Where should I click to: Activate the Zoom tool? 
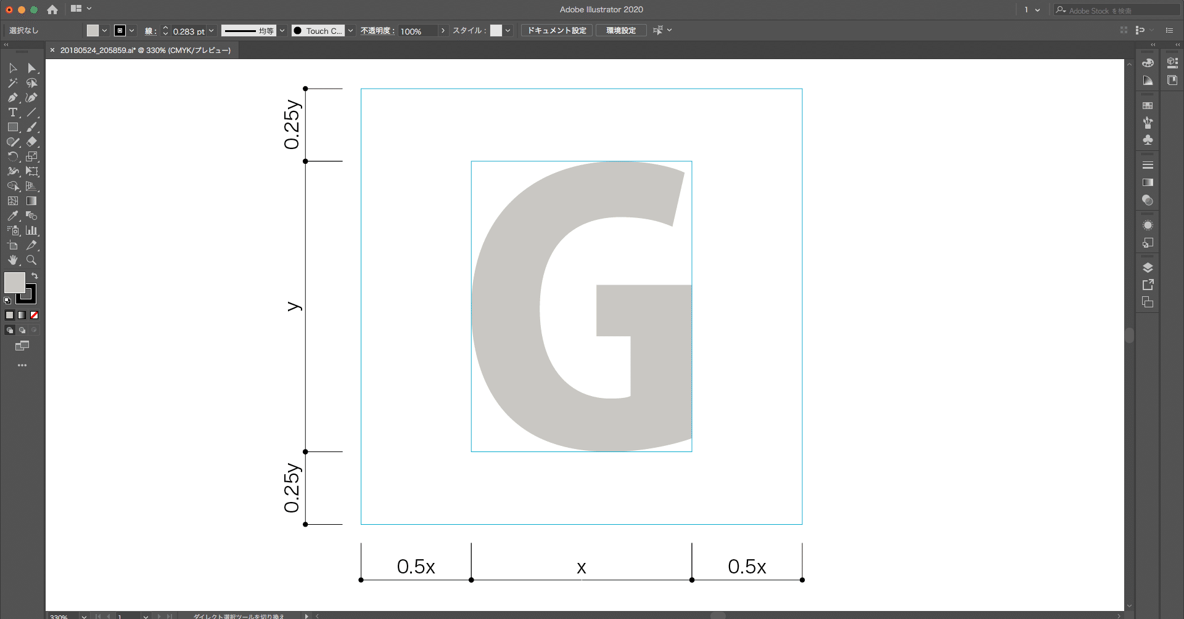[x=32, y=259]
